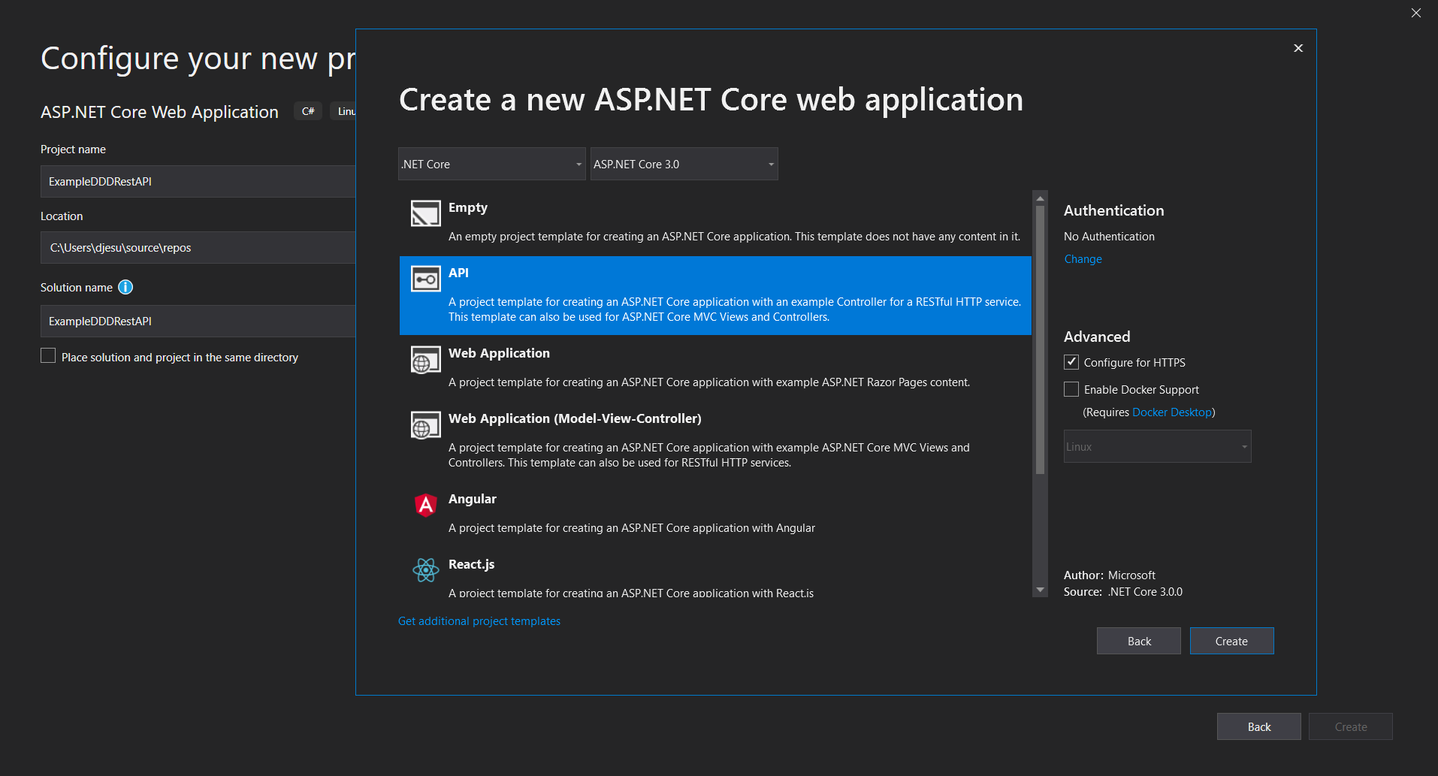Click the Linux platform badge
Image resolution: width=1438 pixels, height=776 pixels.
pos(346,110)
